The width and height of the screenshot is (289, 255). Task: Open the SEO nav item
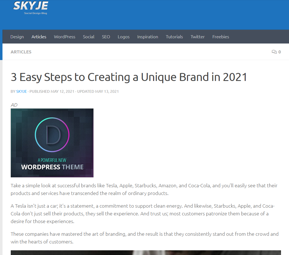pos(106,37)
